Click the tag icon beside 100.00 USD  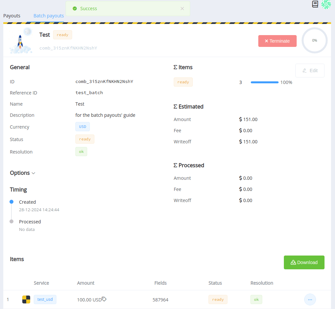tap(104, 299)
